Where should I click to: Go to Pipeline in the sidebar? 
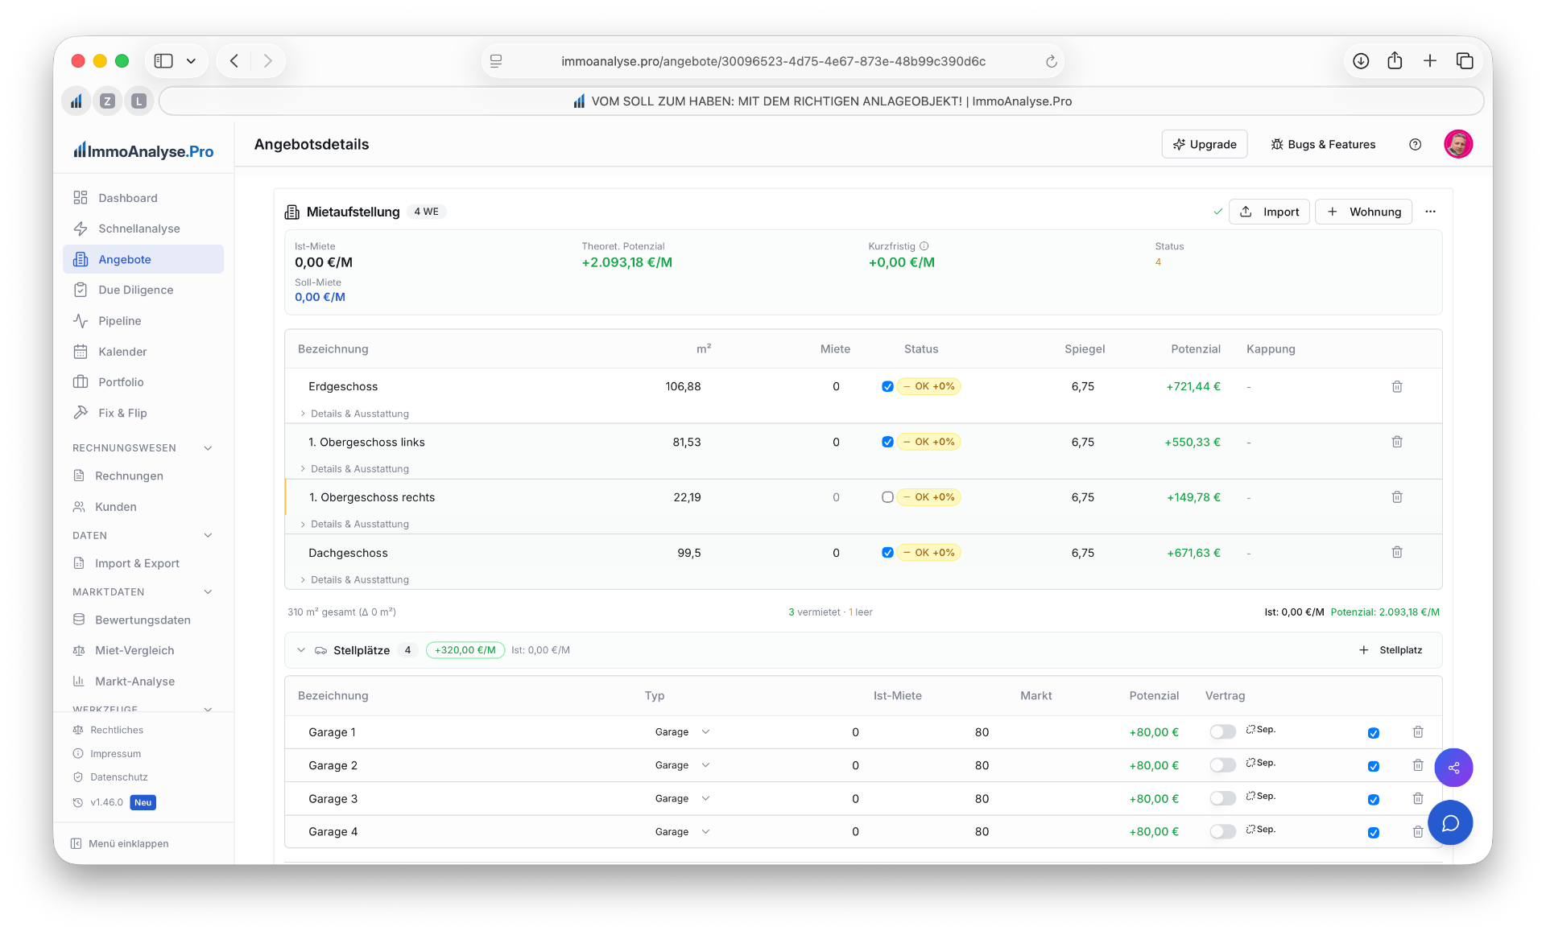[143, 320]
